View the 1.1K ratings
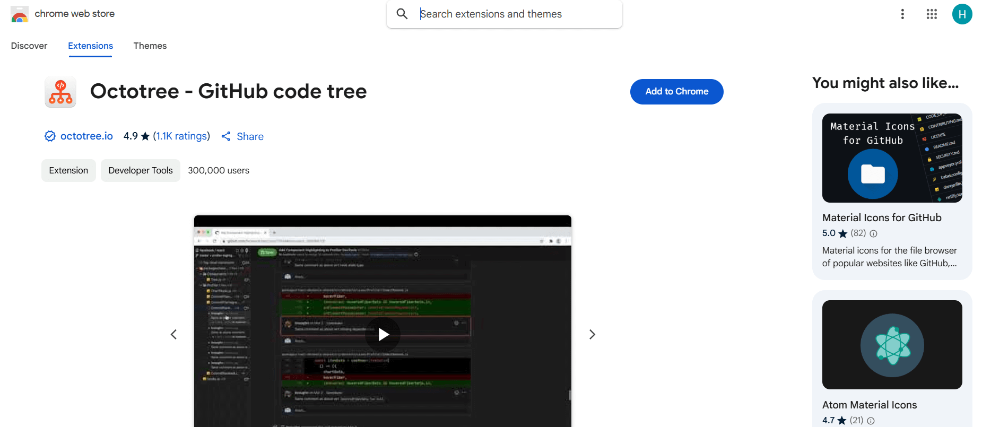Image resolution: width=982 pixels, height=427 pixels. pos(181,136)
